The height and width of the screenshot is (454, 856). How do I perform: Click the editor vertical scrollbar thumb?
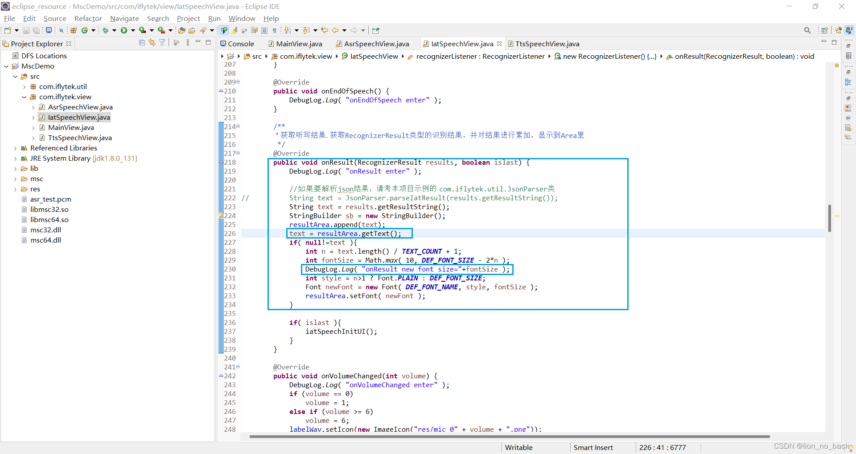(x=830, y=218)
